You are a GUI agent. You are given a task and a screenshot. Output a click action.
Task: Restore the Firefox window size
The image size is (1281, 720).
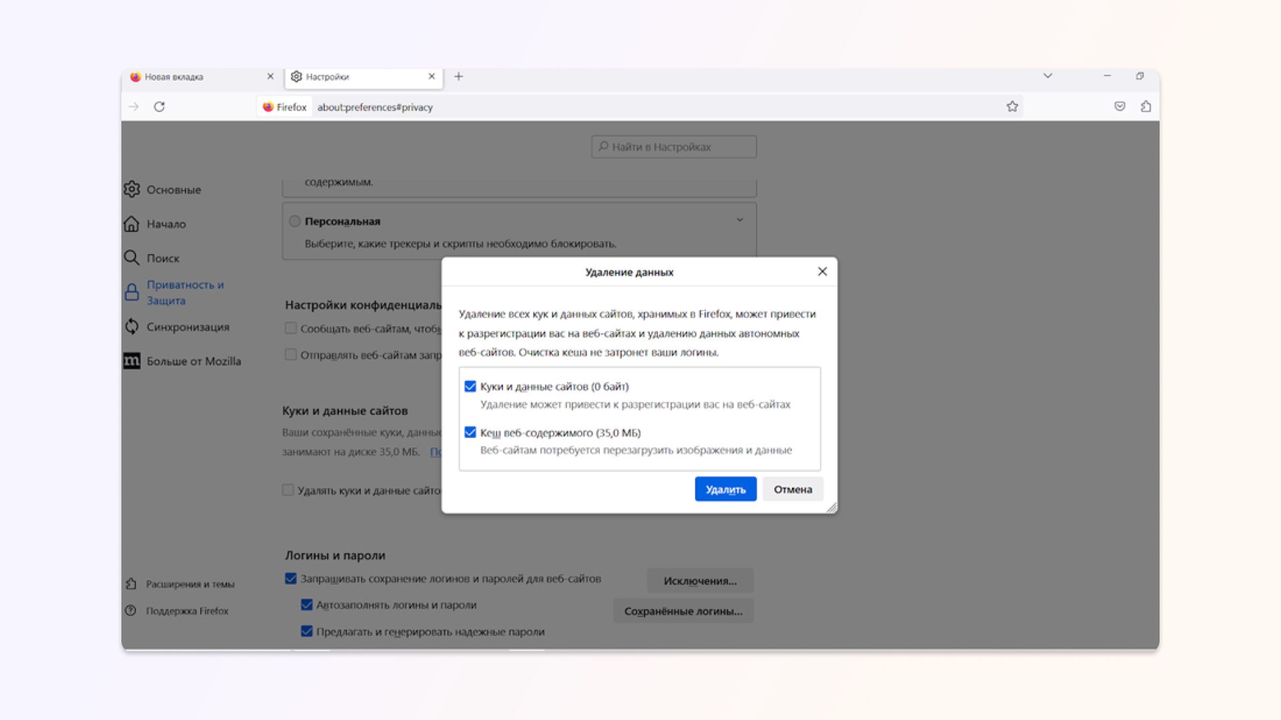[1140, 76]
